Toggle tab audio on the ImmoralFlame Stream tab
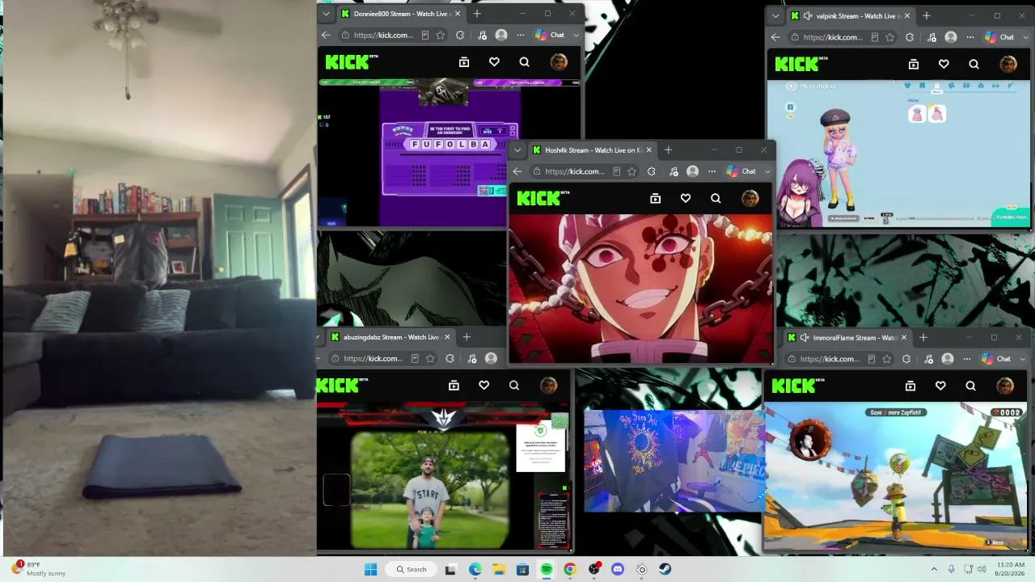 click(x=805, y=338)
